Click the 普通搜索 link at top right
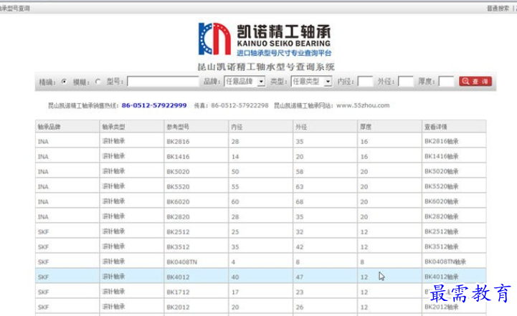517x316 pixels. point(497,9)
